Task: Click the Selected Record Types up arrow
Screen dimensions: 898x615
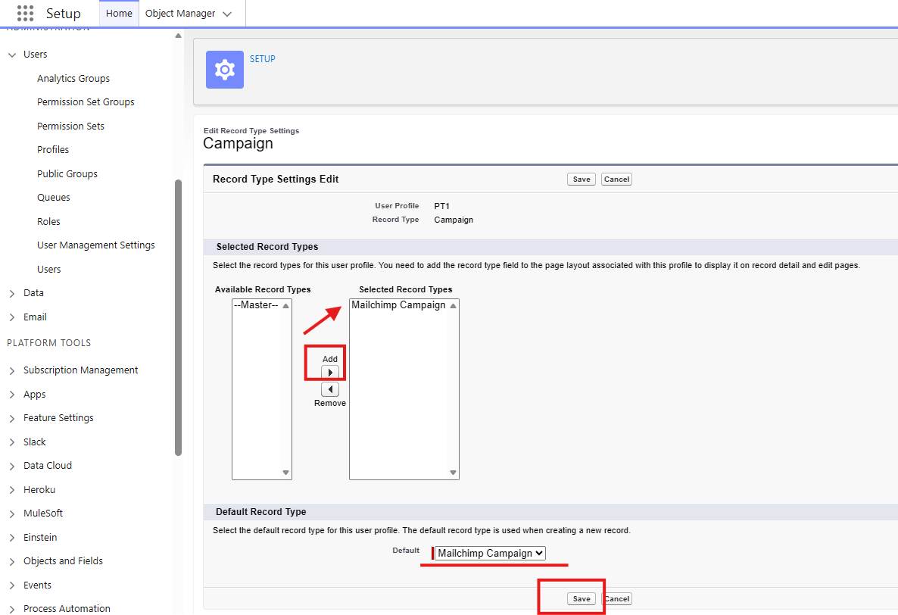Action: click(453, 306)
